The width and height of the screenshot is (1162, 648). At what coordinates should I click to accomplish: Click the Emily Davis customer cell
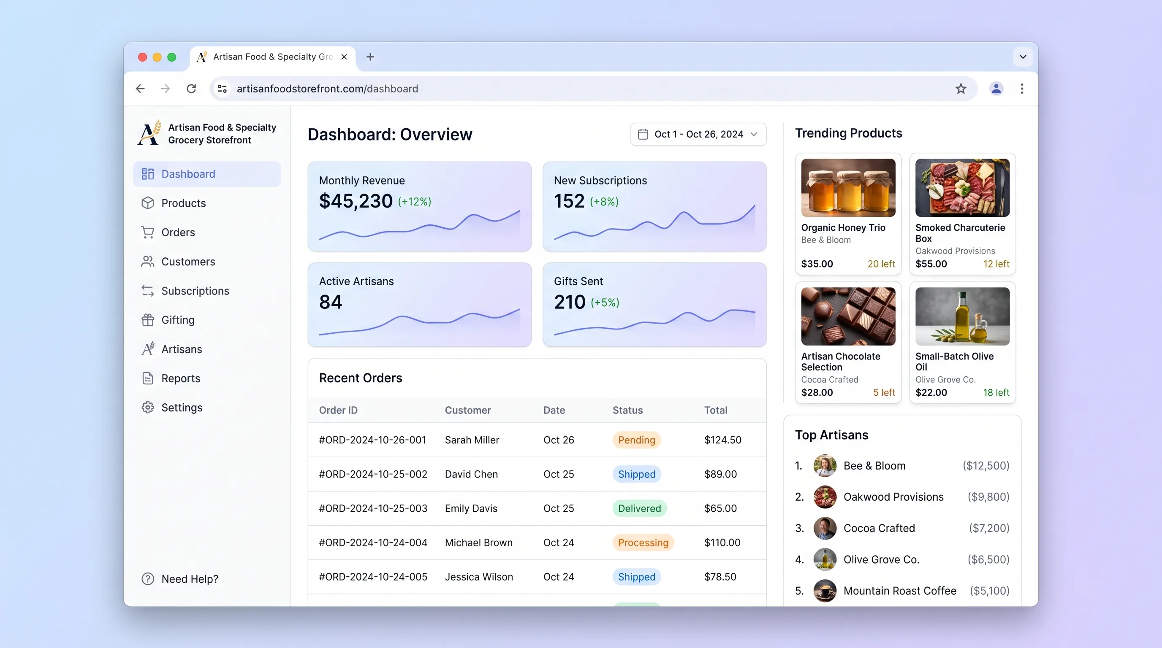tap(471, 508)
